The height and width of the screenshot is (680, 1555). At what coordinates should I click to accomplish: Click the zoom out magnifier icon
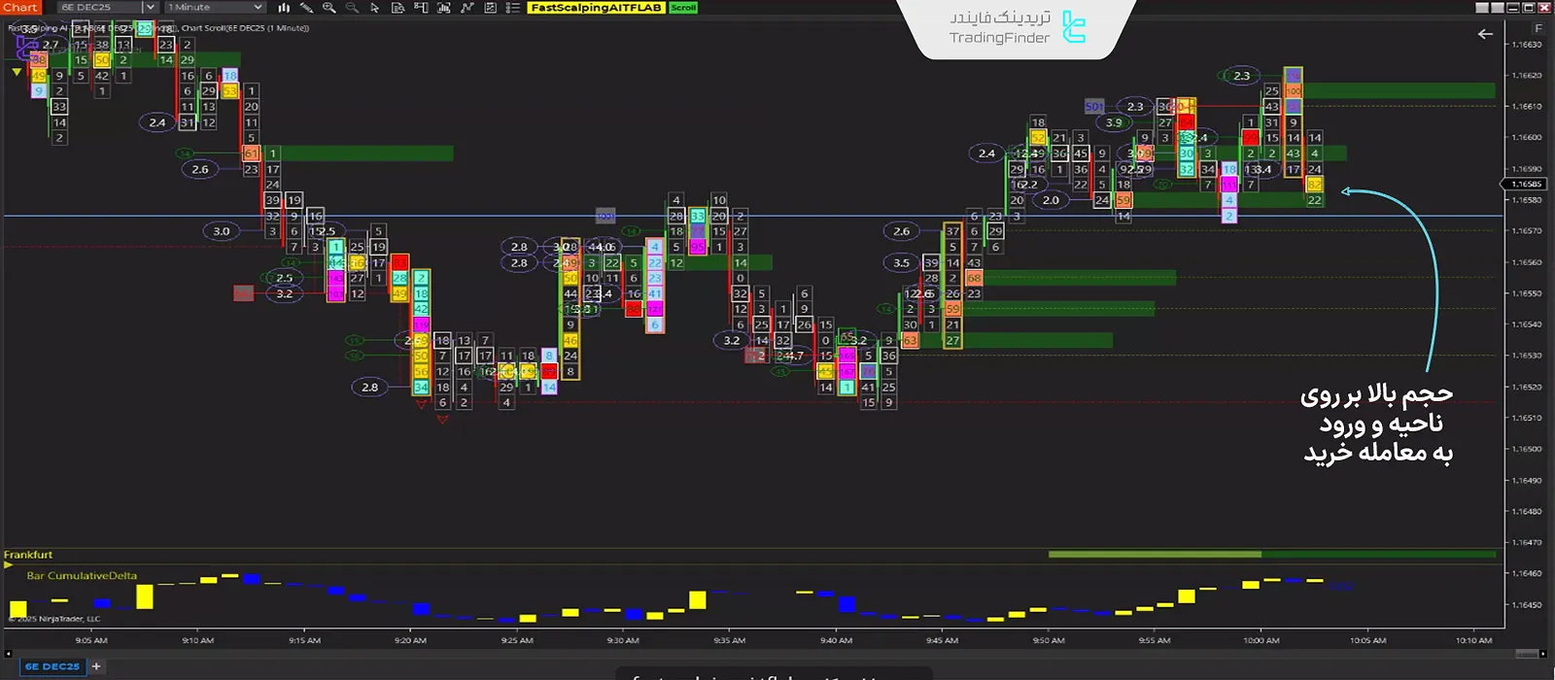352,8
